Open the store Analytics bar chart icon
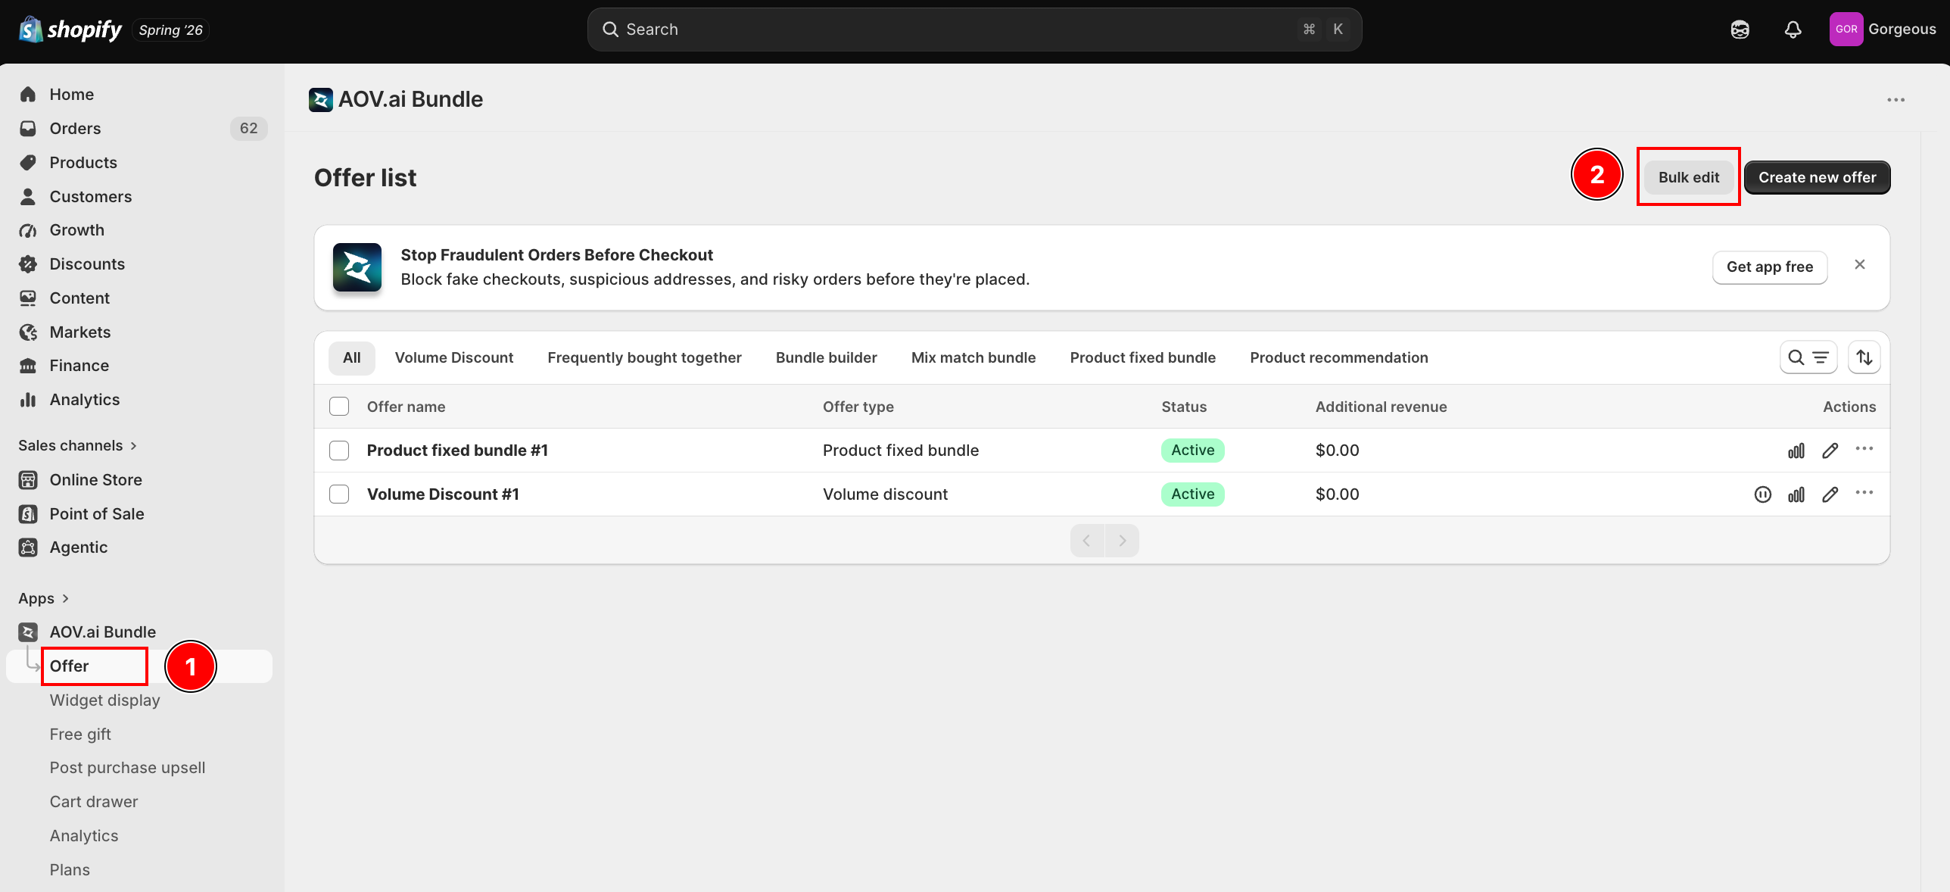 [x=28, y=400]
